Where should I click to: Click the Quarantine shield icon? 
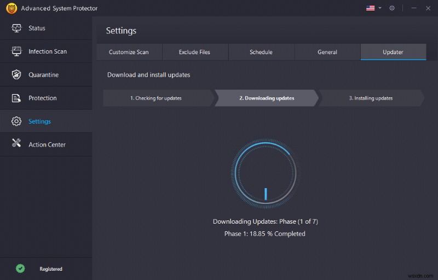click(16, 74)
